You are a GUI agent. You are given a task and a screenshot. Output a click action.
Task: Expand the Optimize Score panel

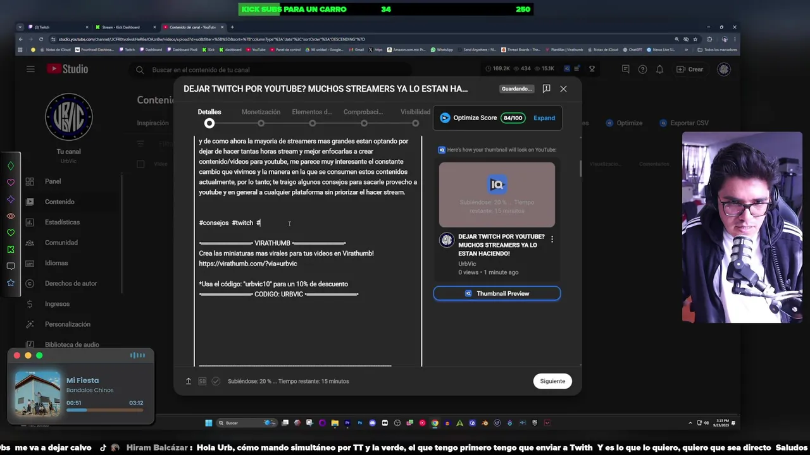tap(544, 118)
